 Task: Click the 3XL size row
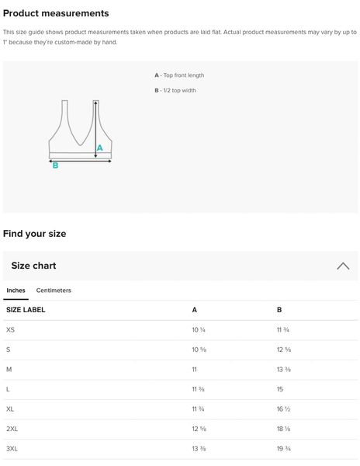click(180, 449)
